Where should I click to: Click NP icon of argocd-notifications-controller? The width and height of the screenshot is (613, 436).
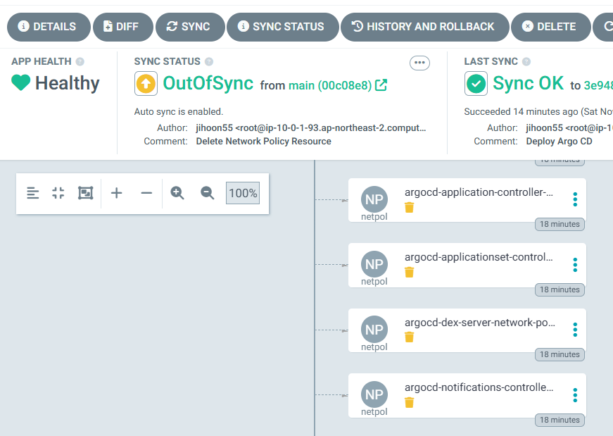(374, 394)
